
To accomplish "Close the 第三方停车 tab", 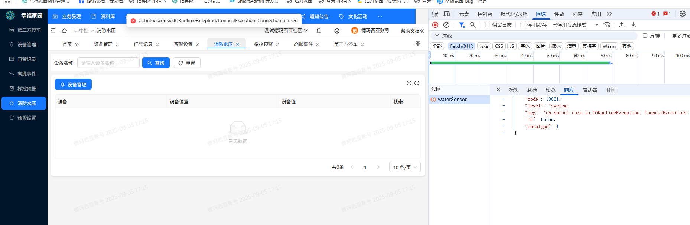I will pyautogui.click(x=362, y=44).
